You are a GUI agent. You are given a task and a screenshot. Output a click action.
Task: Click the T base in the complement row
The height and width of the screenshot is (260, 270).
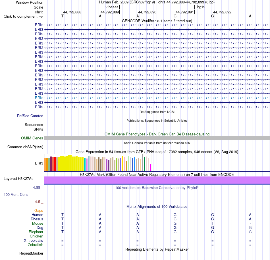tap(63, 16)
